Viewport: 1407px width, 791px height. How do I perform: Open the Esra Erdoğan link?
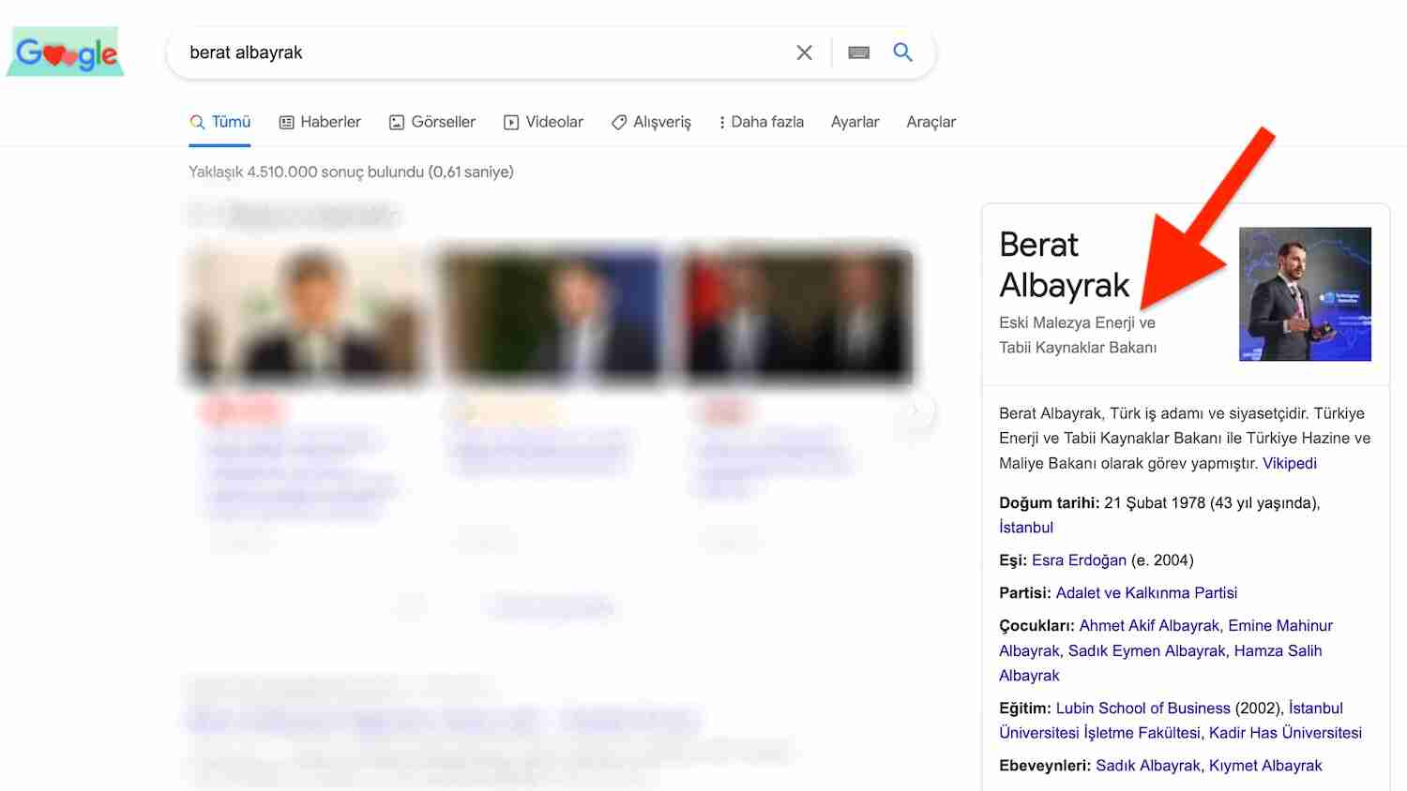click(1080, 560)
